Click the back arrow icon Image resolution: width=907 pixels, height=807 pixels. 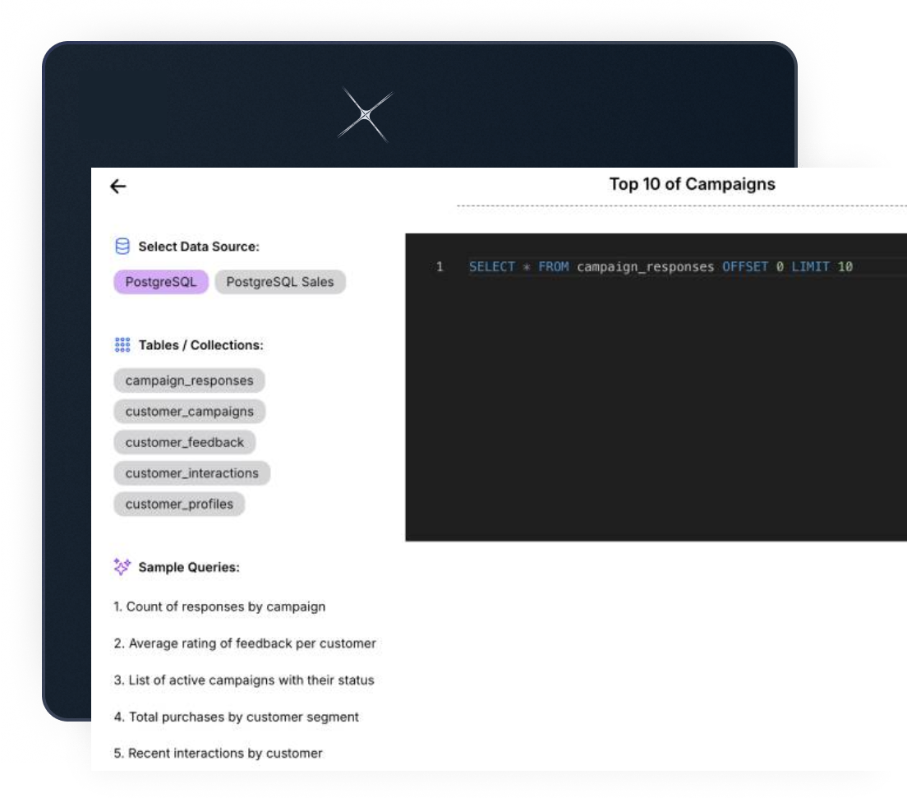[x=118, y=187]
